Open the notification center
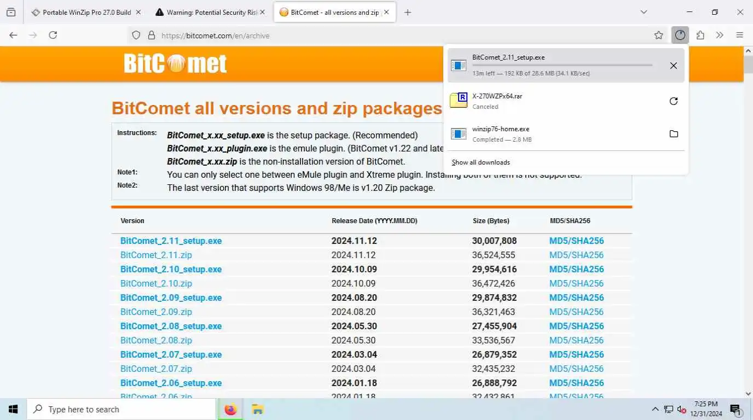 (x=735, y=409)
